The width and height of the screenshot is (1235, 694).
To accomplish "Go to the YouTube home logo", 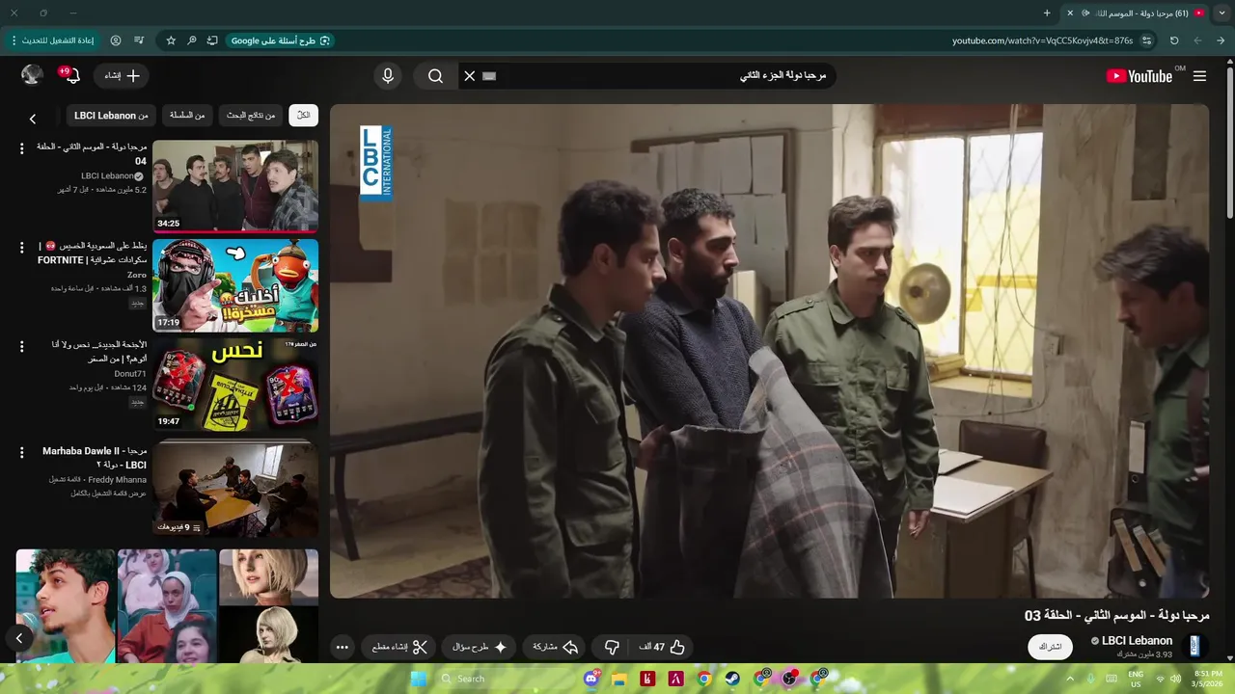I will (x=1139, y=76).
